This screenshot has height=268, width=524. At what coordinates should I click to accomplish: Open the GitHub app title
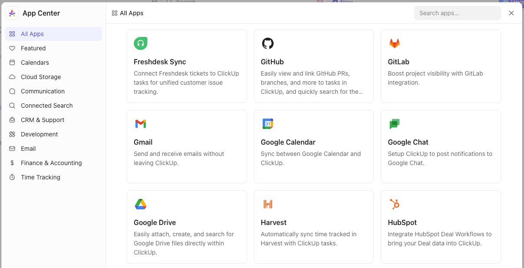click(272, 62)
